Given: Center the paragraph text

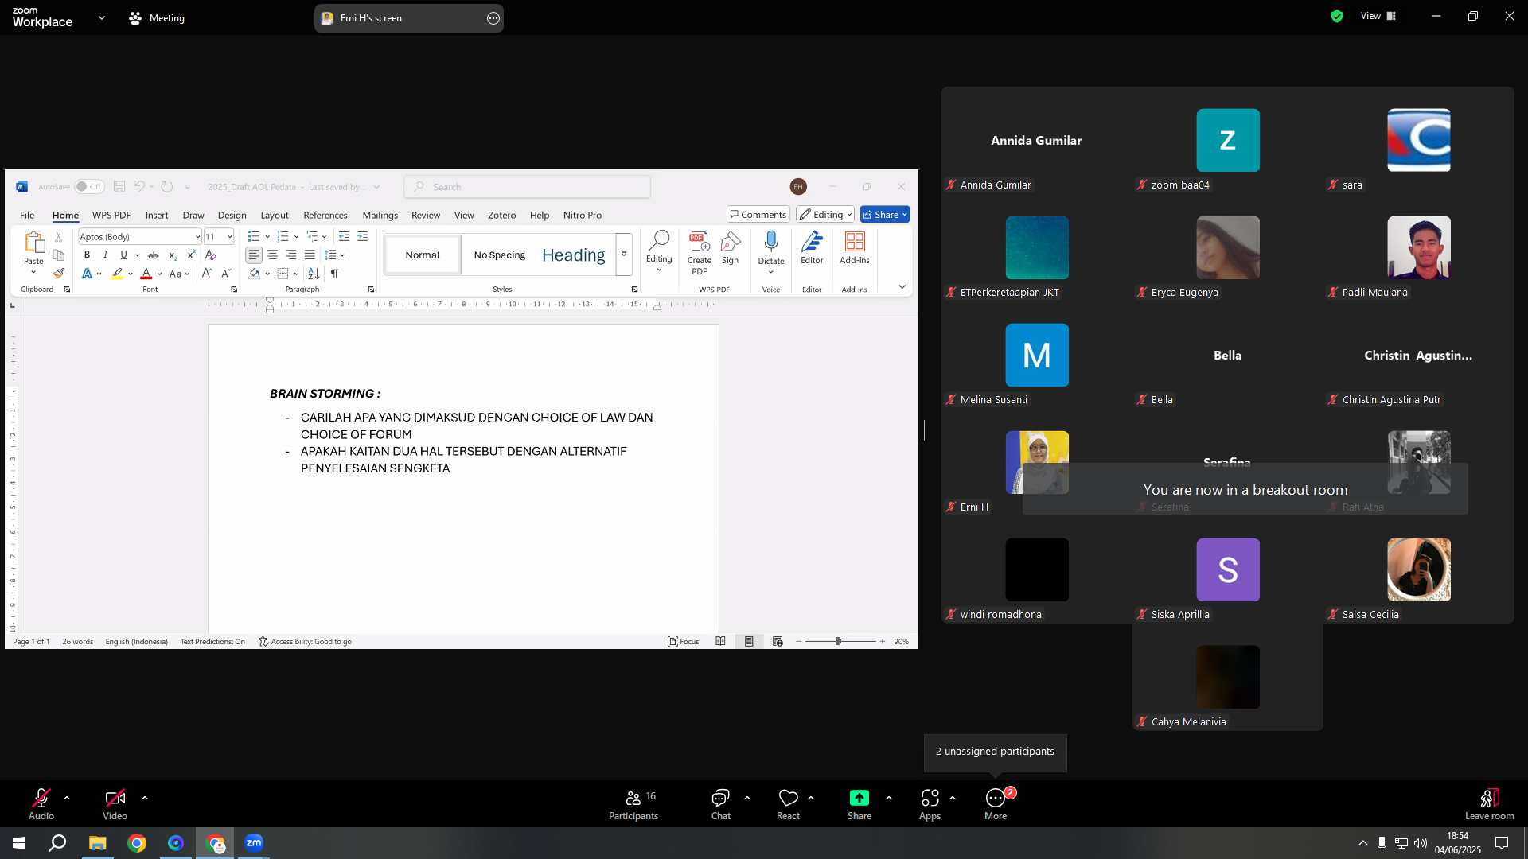Looking at the screenshot, I should (272, 255).
